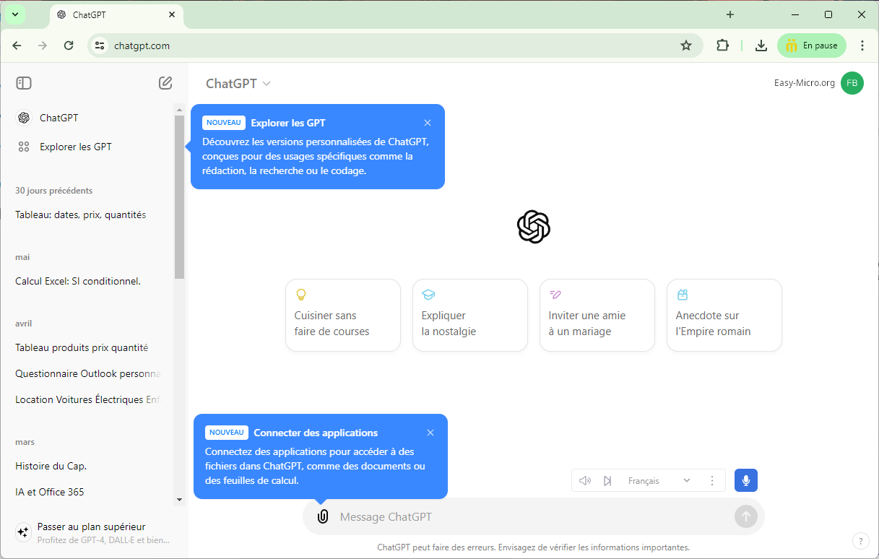Open the three-dot options near Français

coord(712,480)
